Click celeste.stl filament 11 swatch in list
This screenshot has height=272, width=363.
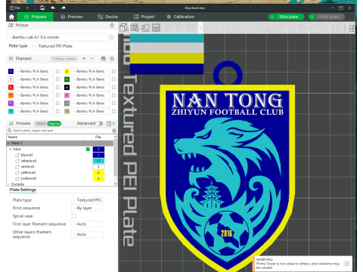click(x=98, y=161)
